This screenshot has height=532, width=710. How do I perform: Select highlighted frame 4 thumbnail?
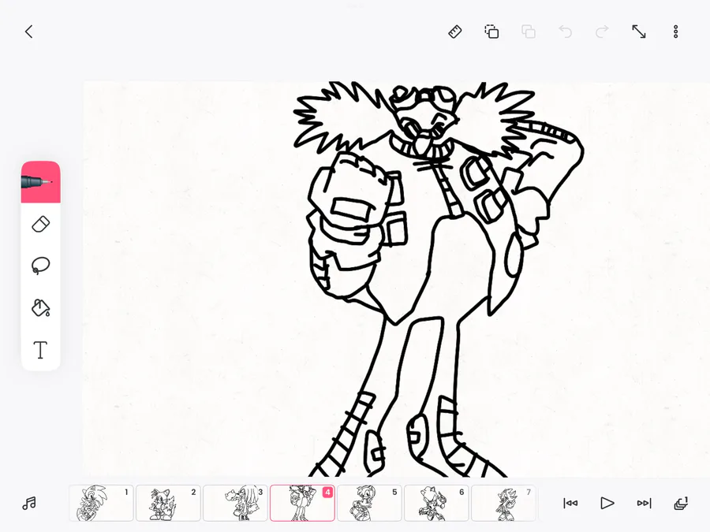[302, 503]
